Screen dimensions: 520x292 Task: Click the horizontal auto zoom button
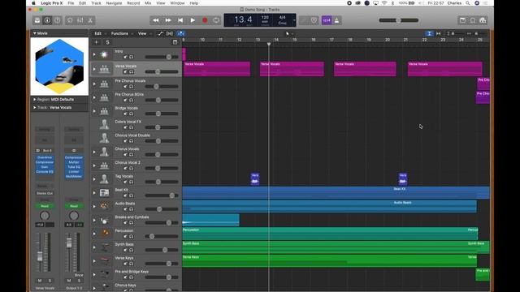click(439, 33)
